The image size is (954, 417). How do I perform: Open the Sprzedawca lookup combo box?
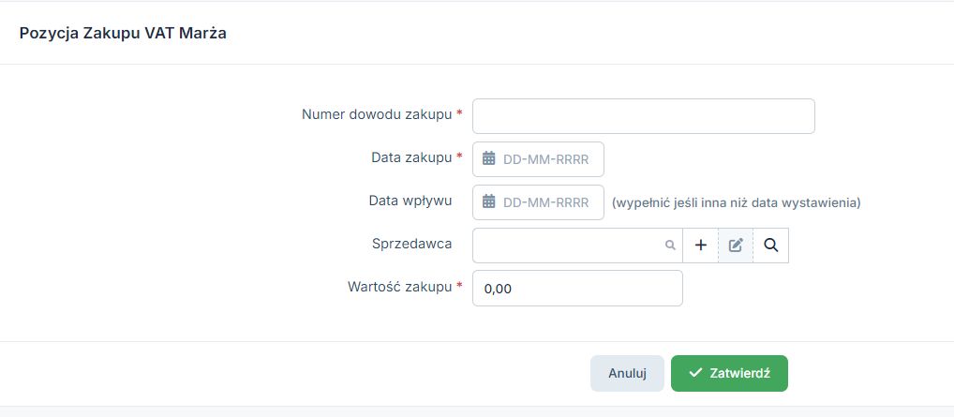(x=567, y=246)
